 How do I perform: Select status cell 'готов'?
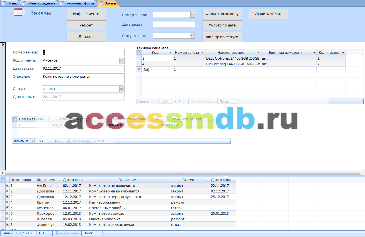190,208
